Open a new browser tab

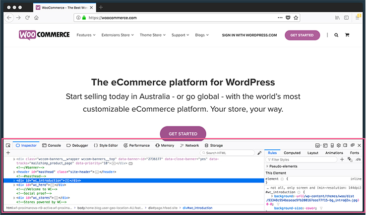tap(101, 7)
